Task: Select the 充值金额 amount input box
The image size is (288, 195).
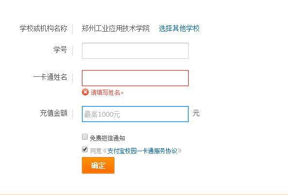Action: click(x=135, y=114)
